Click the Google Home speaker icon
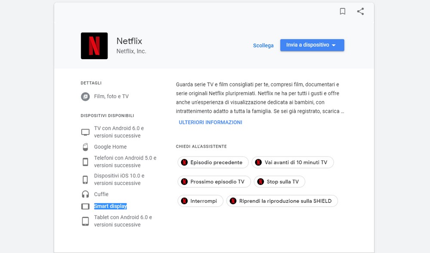Screen dimensions: 430x253 86,147
